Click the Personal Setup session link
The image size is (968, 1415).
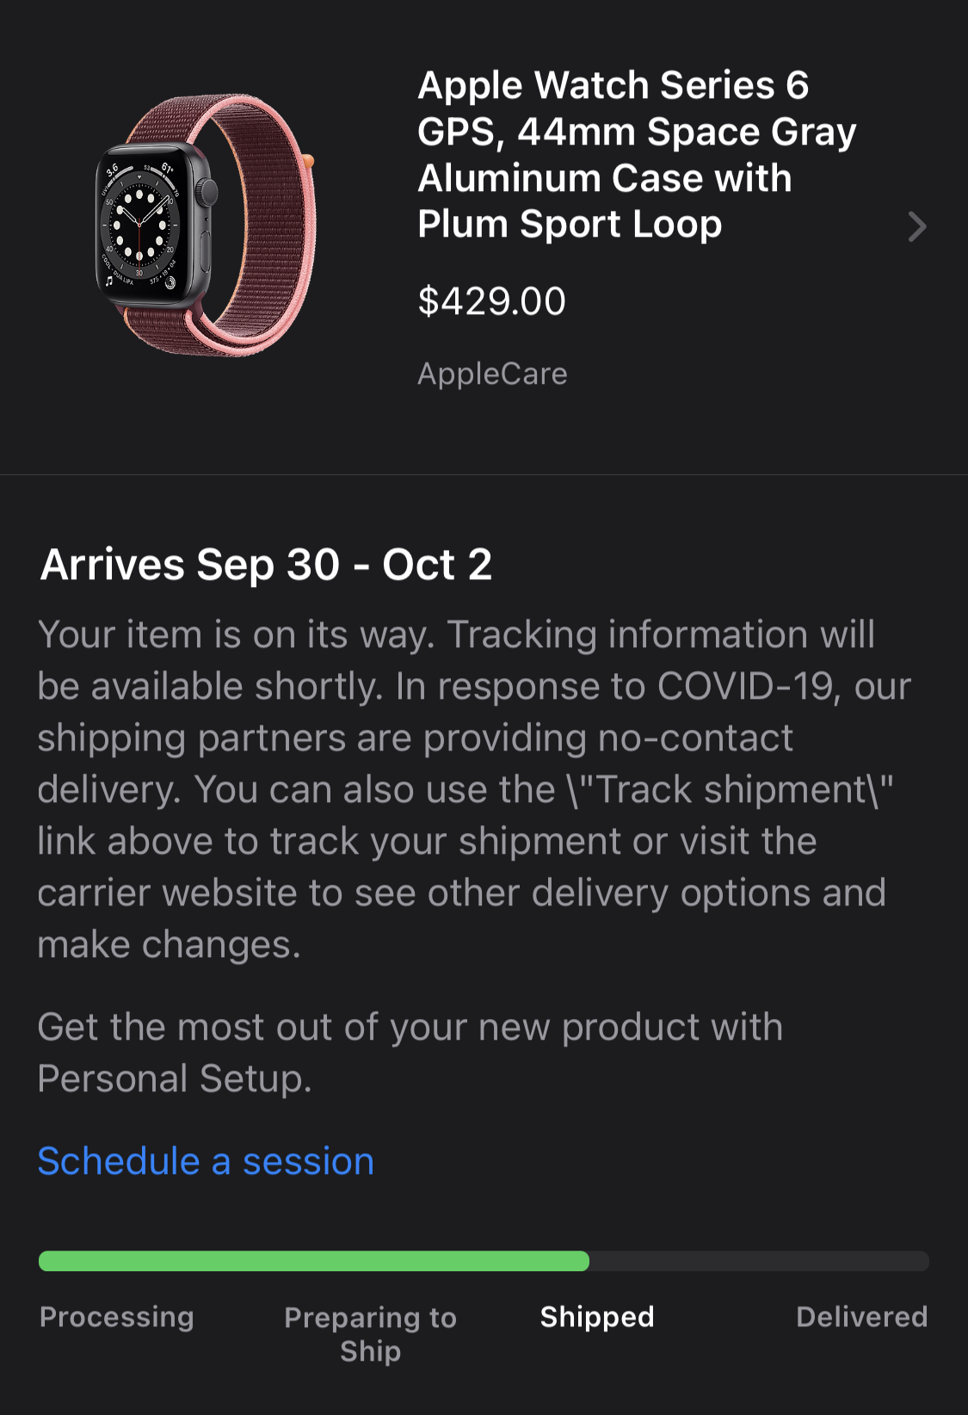tap(206, 1160)
